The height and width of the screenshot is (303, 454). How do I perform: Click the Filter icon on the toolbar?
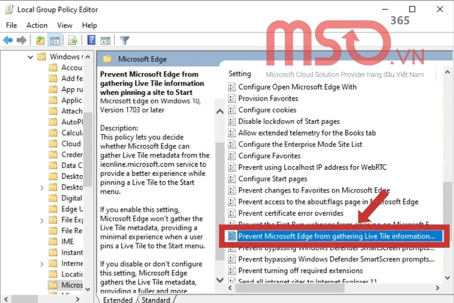coord(124,39)
